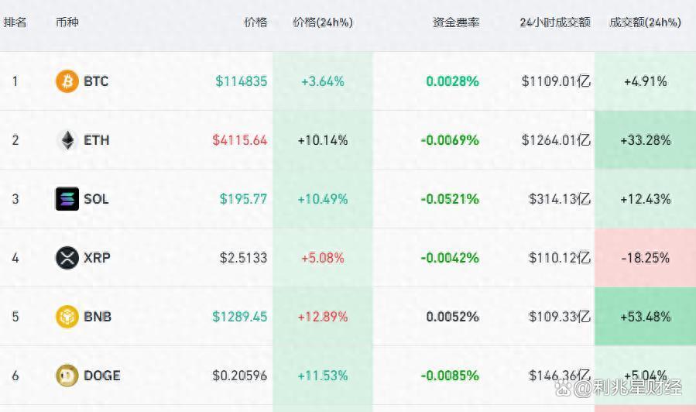Viewport: 696px width, 412px height.
Task: Open the ETH coin name
Action: pos(96,140)
